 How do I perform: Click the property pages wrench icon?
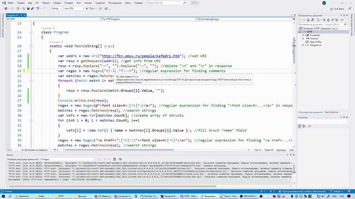pyautogui.click(x=310, y=127)
